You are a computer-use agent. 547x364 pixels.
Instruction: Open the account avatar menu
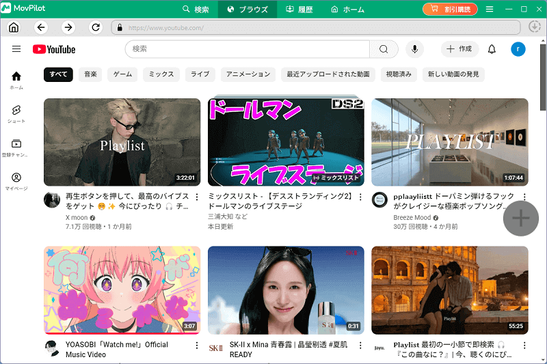[518, 49]
